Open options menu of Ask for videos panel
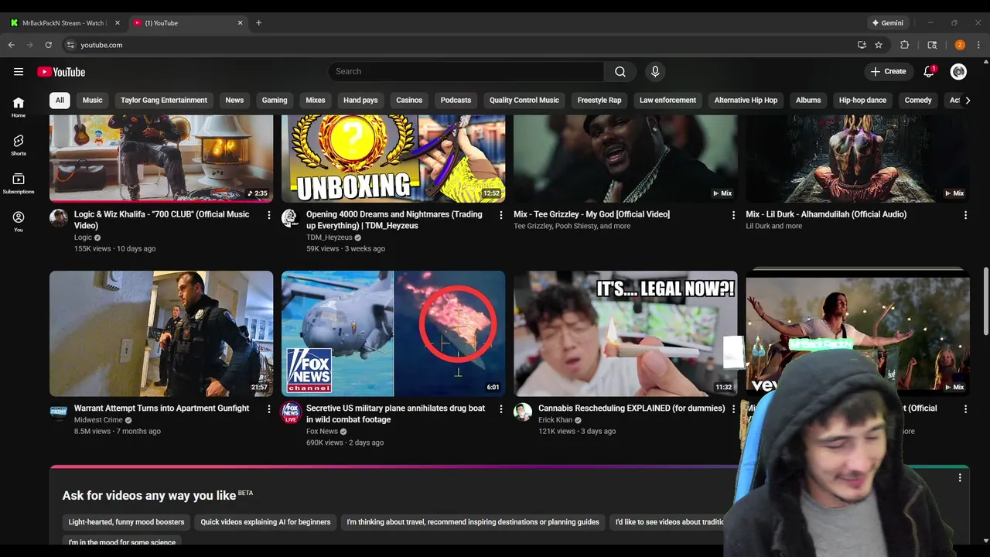Screen dimensions: 990x557 960,478
